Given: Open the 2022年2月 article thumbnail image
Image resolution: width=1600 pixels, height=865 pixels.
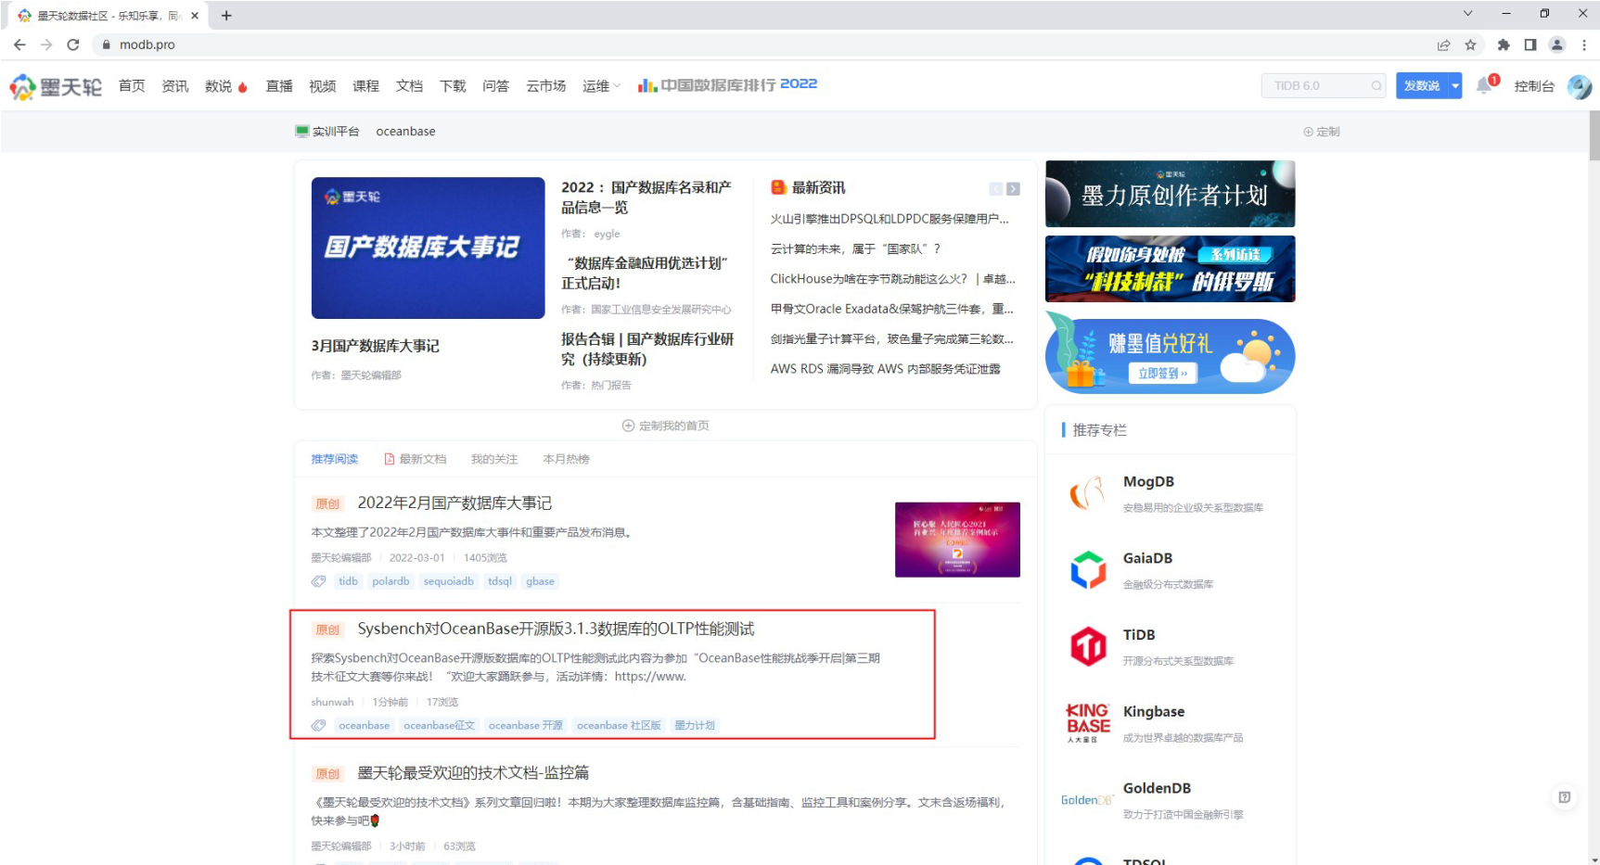Looking at the screenshot, I should (x=957, y=540).
